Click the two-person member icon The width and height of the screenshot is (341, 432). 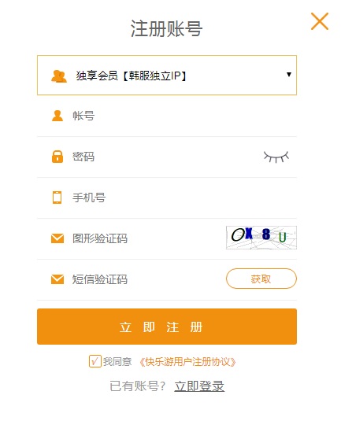[59, 76]
